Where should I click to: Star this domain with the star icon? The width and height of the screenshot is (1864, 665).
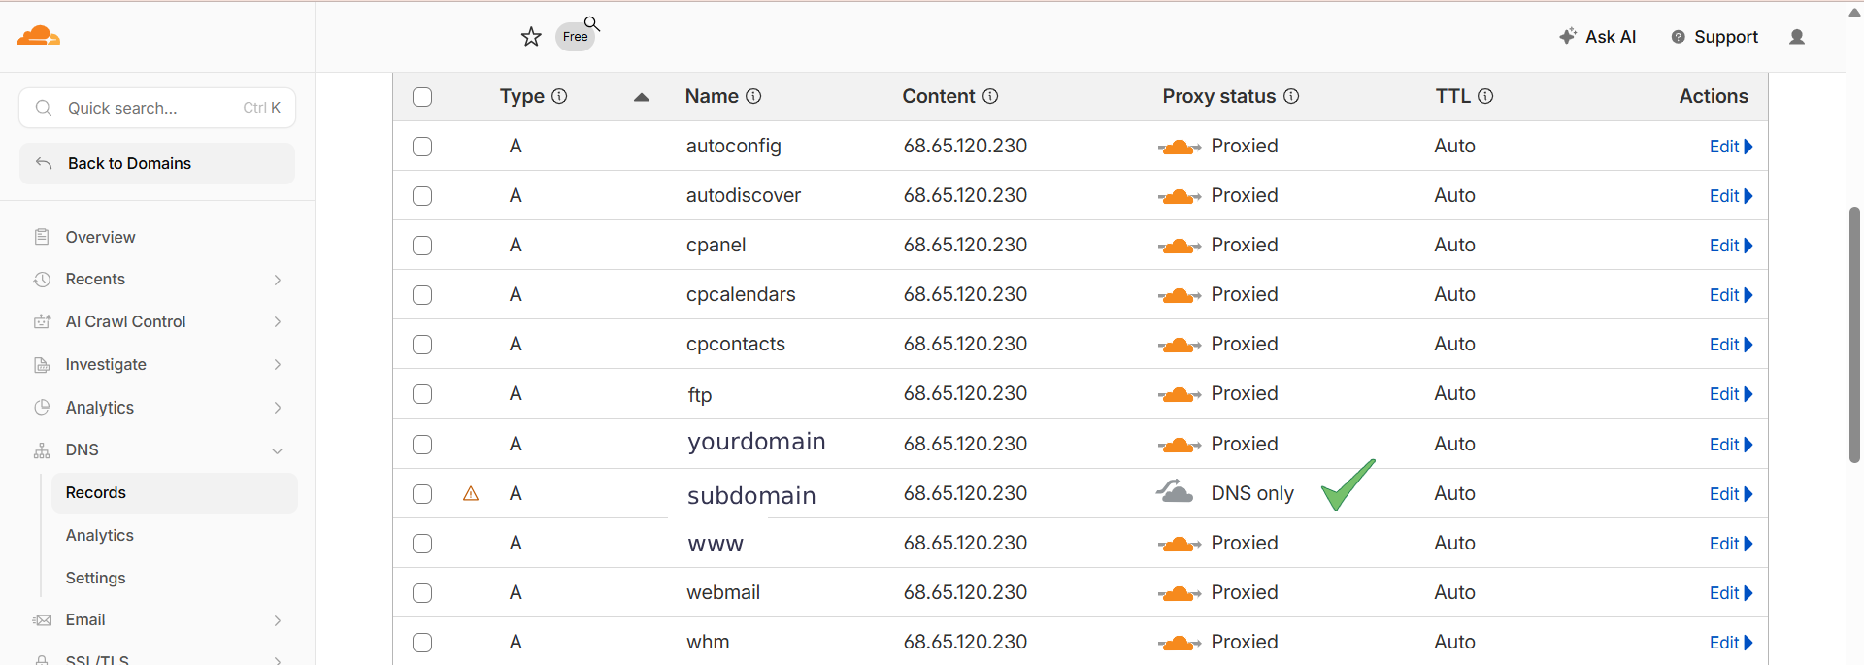(x=531, y=37)
